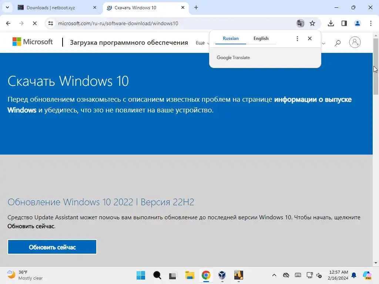Click Chrome icon in taskbar

[x=206, y=275]
